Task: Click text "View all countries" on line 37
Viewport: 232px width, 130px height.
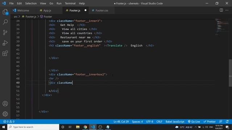Action: click(x=77, y=33)
